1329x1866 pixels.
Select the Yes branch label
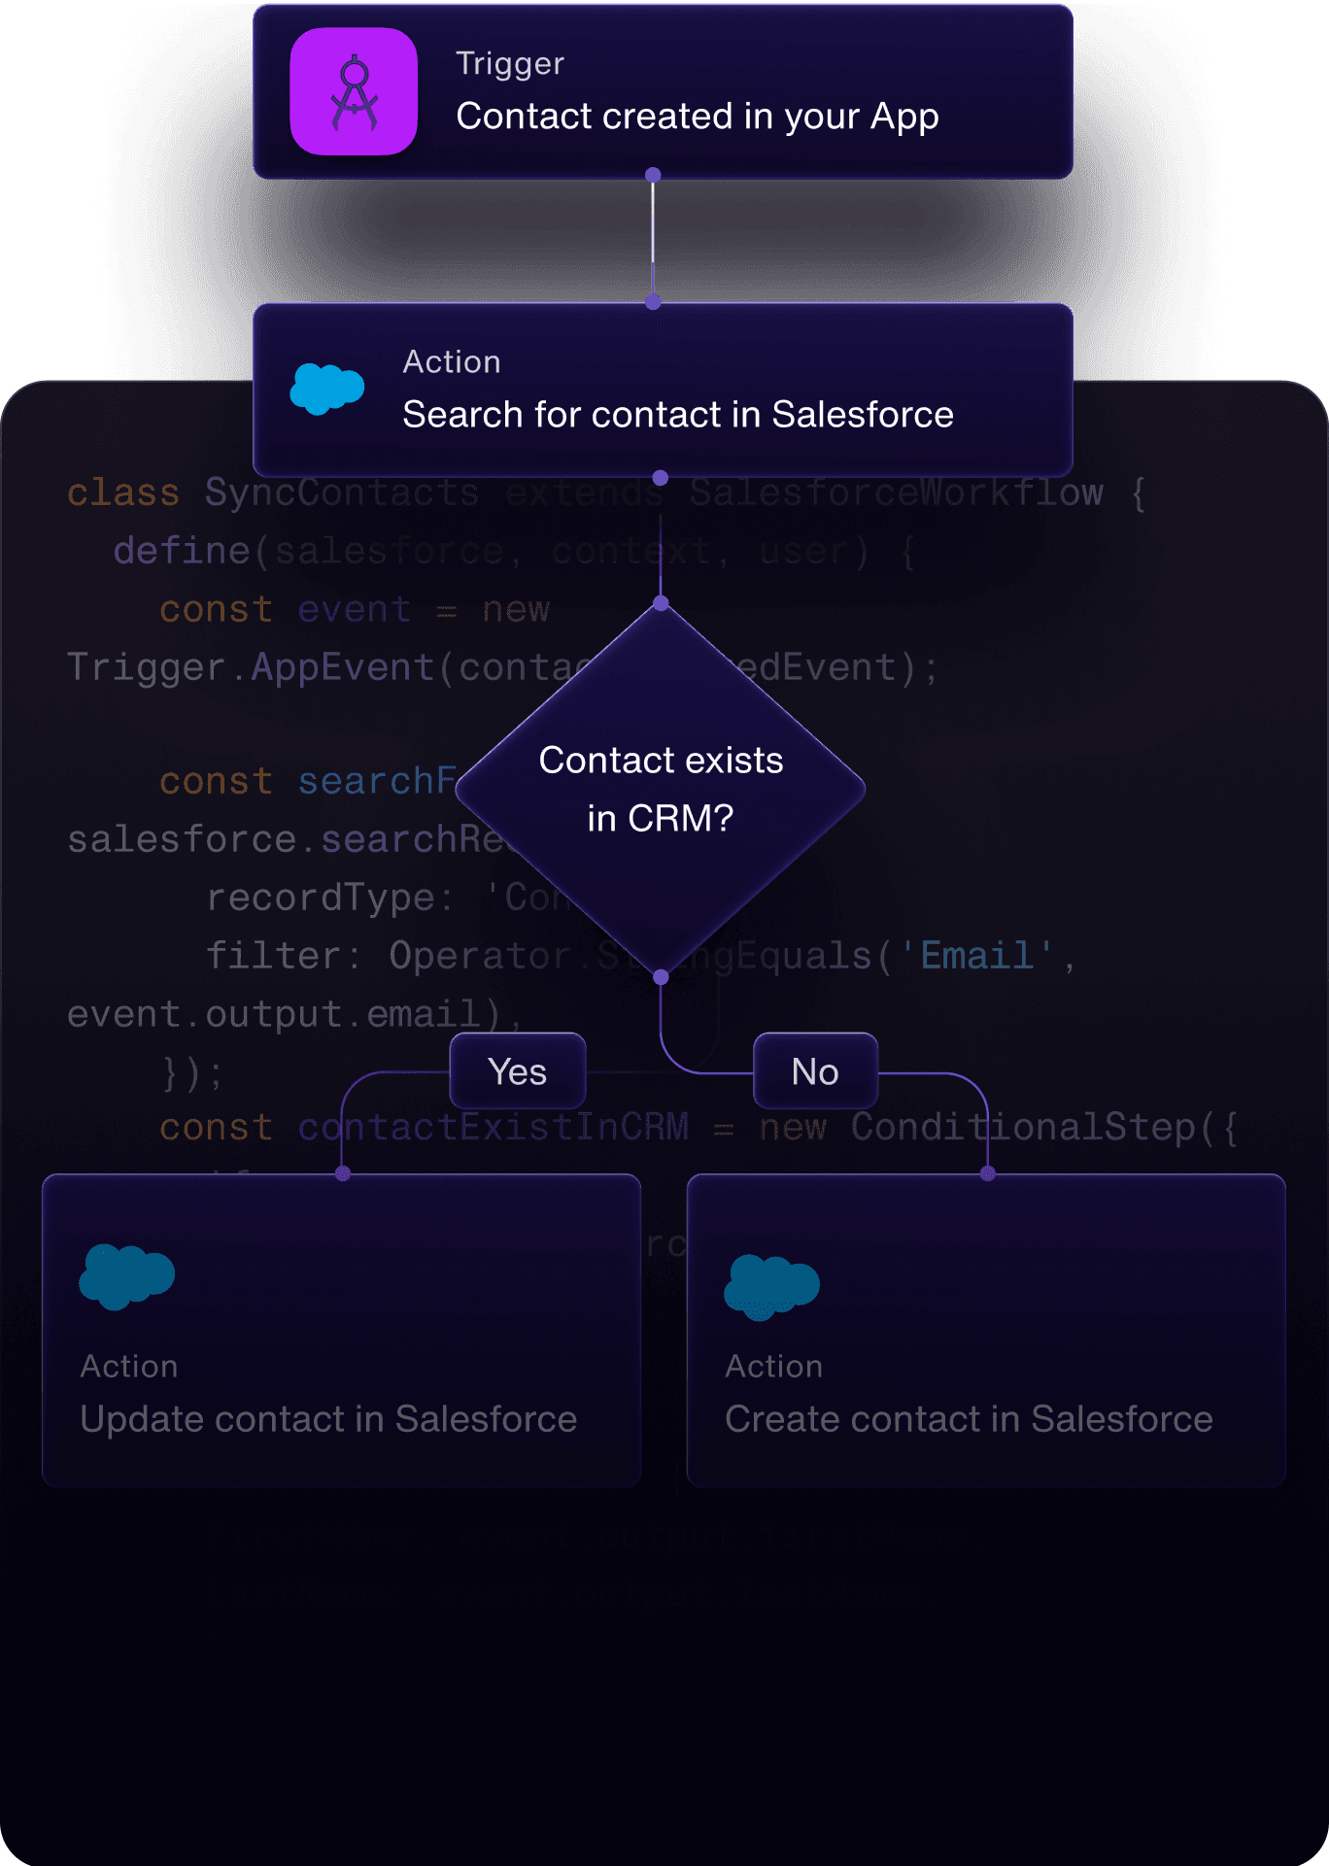[518, 1071]
